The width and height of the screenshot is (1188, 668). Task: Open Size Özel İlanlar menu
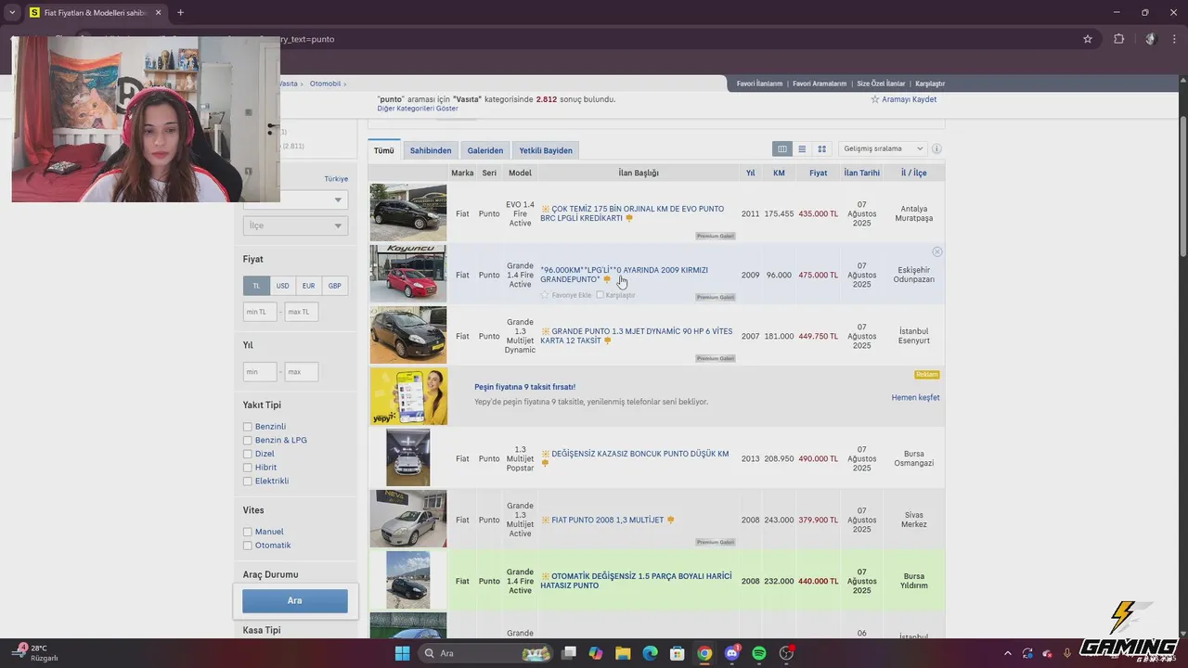click(x=881, y=83)
